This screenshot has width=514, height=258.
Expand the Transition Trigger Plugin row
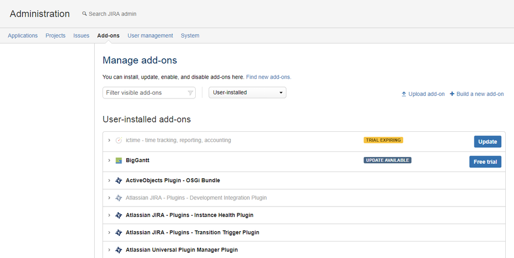tap(109, 232)
